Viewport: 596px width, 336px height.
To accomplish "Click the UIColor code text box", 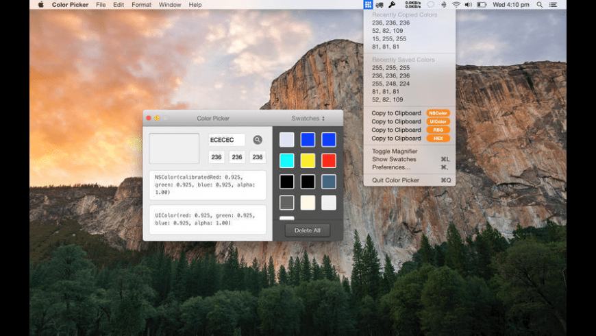I will coord(208,219).
